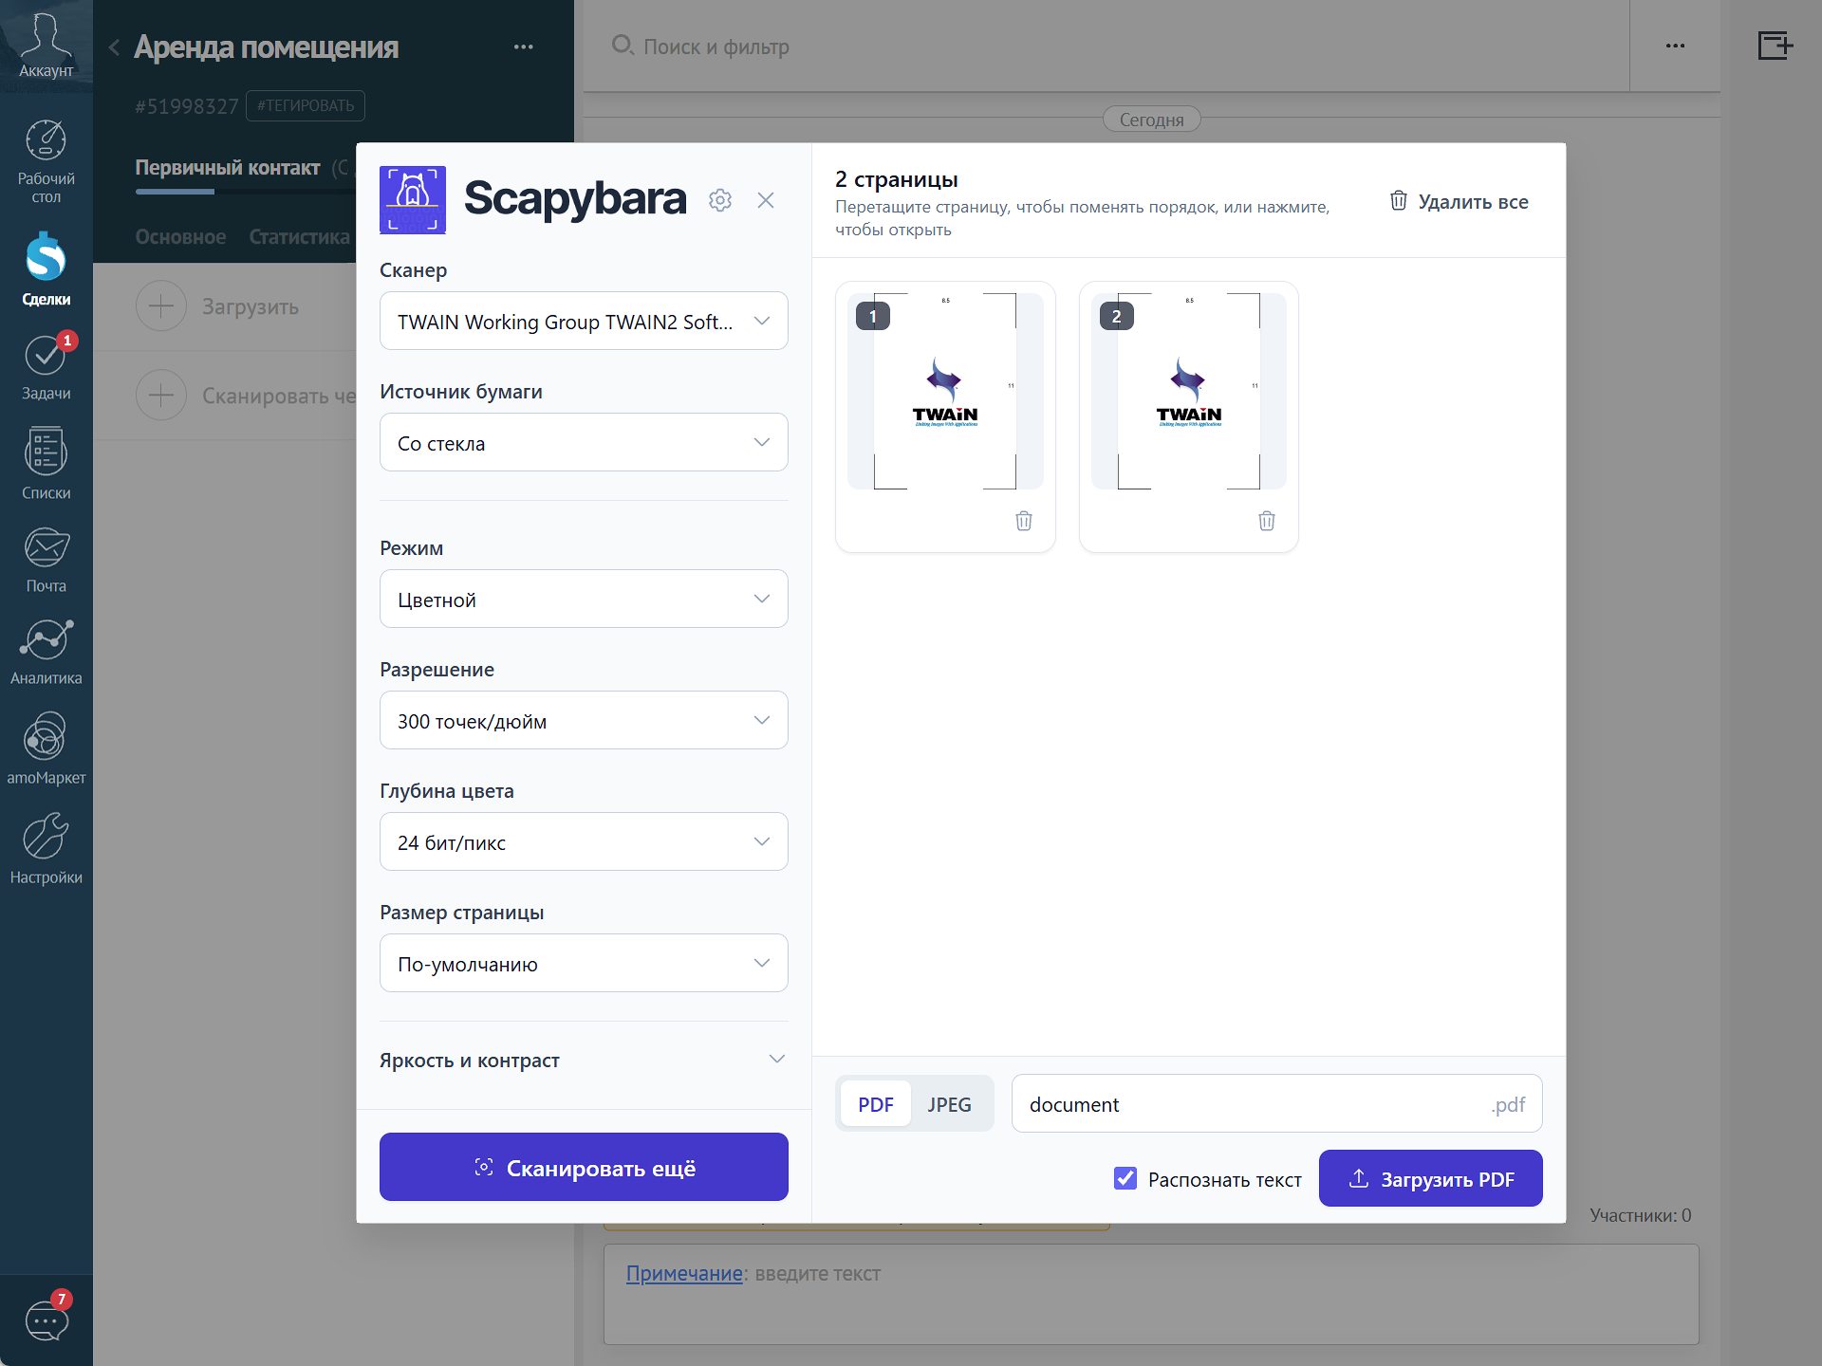The width and height of the screenshot is (1822, 1366).
Task: Click the #ТЕГИРОВАТЬ tag button
Action: 306,105
